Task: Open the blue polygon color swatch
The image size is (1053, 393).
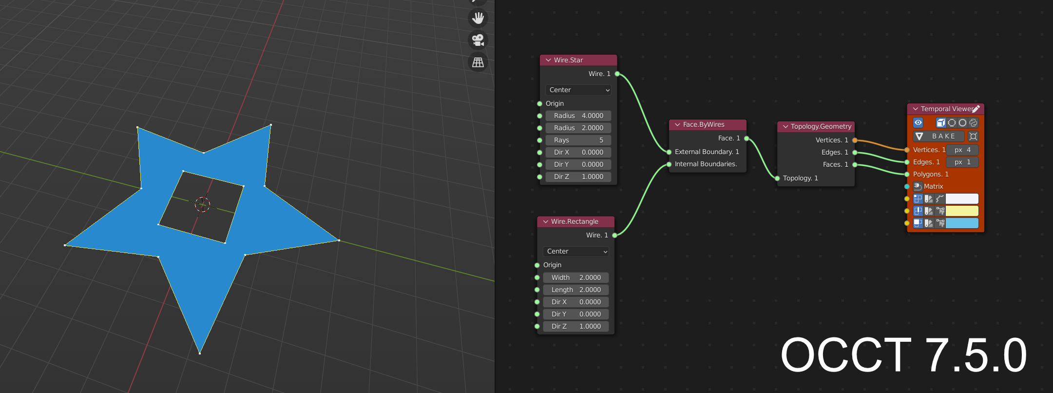Action: (962, 223)
